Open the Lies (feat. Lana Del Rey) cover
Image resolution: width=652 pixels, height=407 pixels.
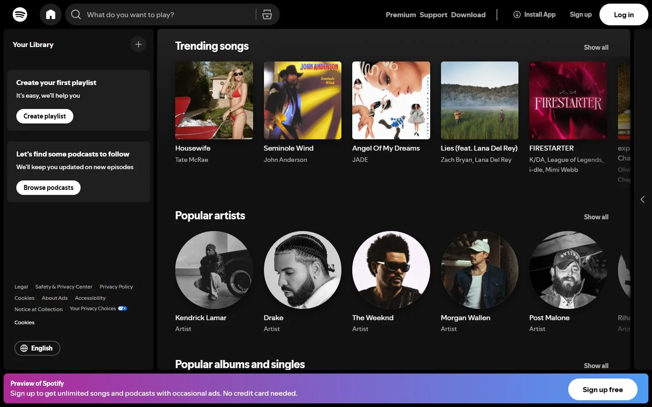[479, 100]
